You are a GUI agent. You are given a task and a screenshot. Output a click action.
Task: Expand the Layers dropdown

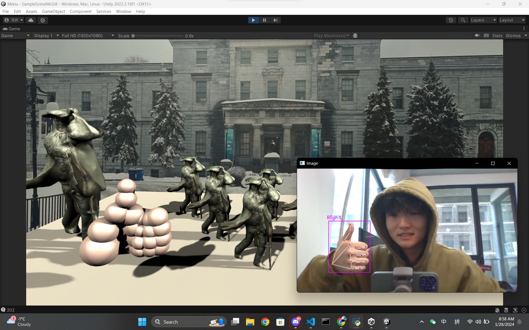tap(483, 20)
